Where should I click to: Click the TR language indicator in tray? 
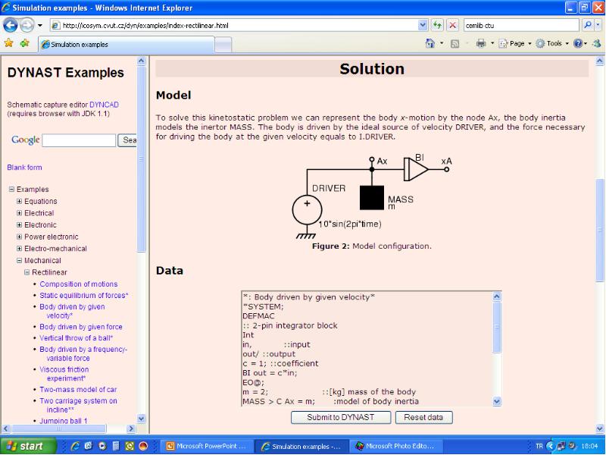[x=539, y=446]
